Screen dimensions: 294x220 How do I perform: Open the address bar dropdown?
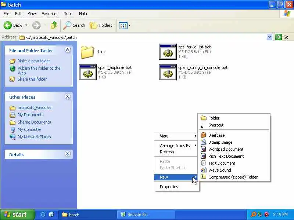[269, 37]
